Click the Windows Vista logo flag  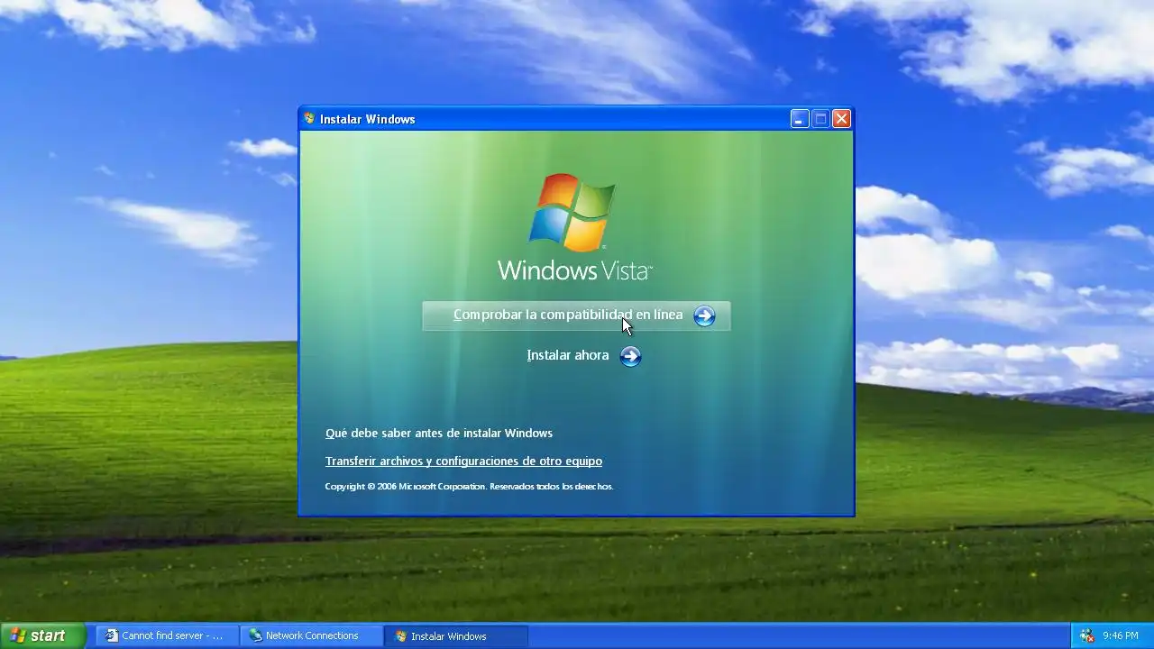(572, 213)
